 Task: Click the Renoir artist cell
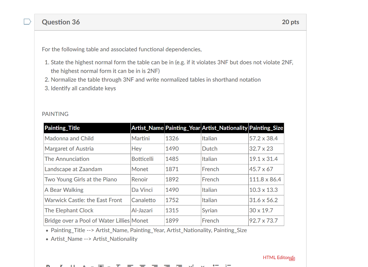click(147, 180)
